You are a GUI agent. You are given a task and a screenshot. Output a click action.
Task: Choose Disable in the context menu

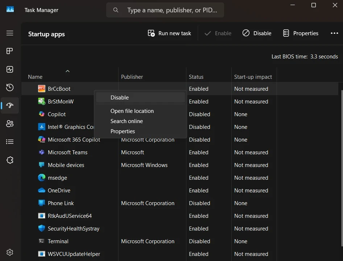pyautogui.click(x=120, y=98)
